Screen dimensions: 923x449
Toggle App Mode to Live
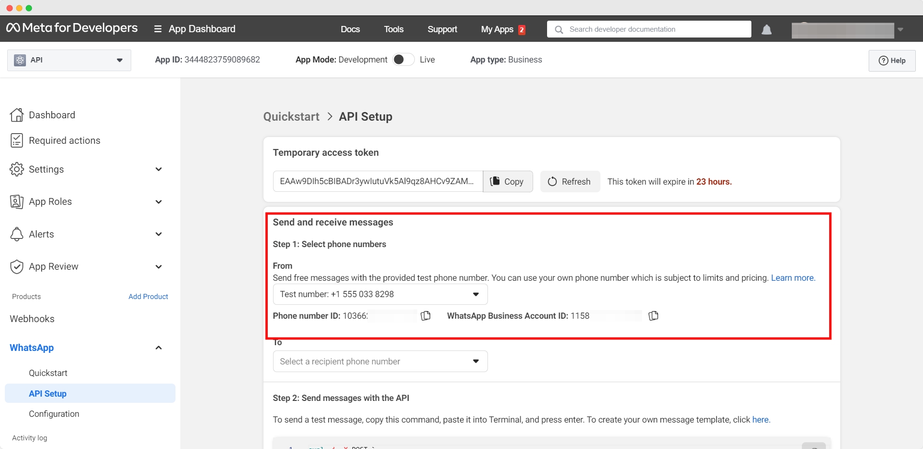pos(403,60)
